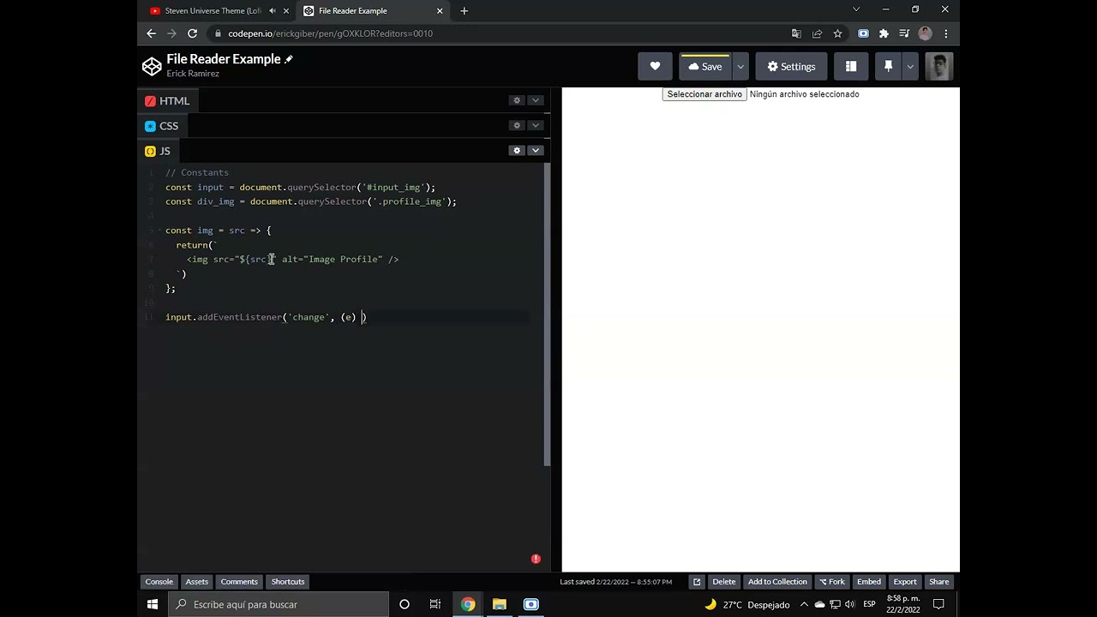Image resolution: width=1097 pixels, height=617 pixels.
Task: Open the CodePen user avatar menu
Action: [939, 66]
